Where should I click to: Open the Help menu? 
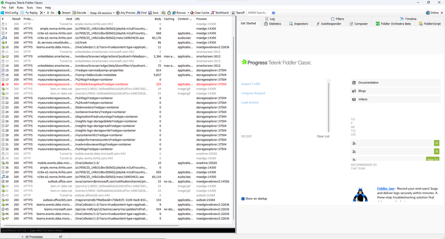[x=48, y=8]
